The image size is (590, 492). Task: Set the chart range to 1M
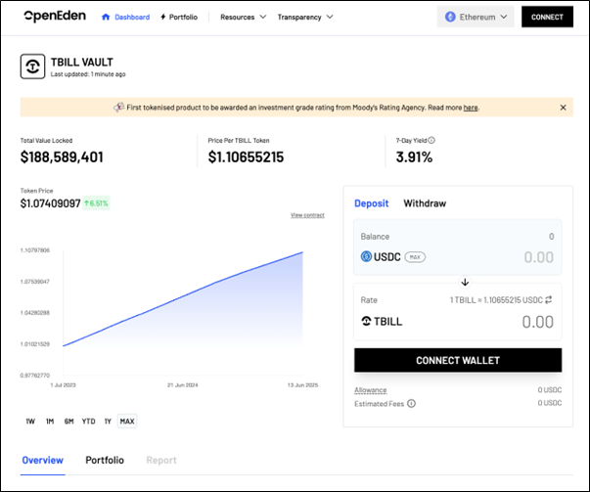(x=50, y=422)
